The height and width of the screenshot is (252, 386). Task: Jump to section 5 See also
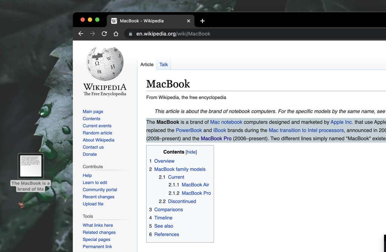click(x=164, y=226)
